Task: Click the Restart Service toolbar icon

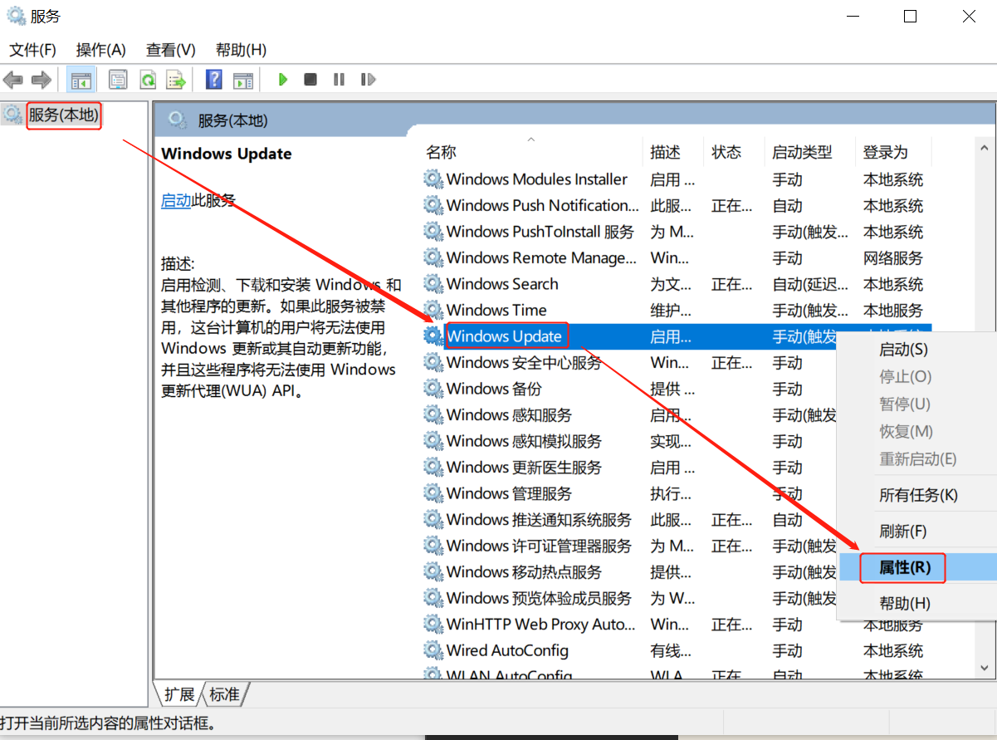Action: coord(368,80)
